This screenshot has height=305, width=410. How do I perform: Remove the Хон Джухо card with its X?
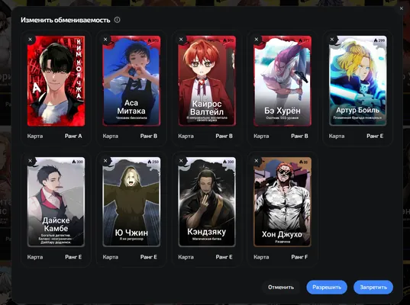pyautogui.click(x=257, y=161)
